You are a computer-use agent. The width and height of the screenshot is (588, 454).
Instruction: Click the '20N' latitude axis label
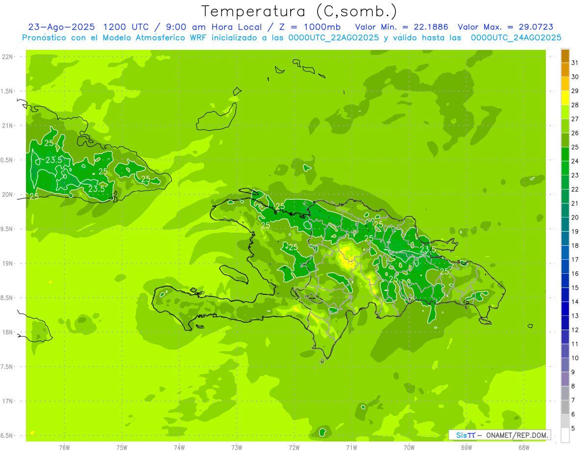(x=7, y=194)
